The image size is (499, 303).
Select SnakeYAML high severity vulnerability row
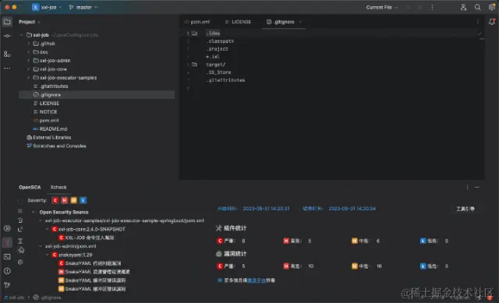tap(94, 272)
